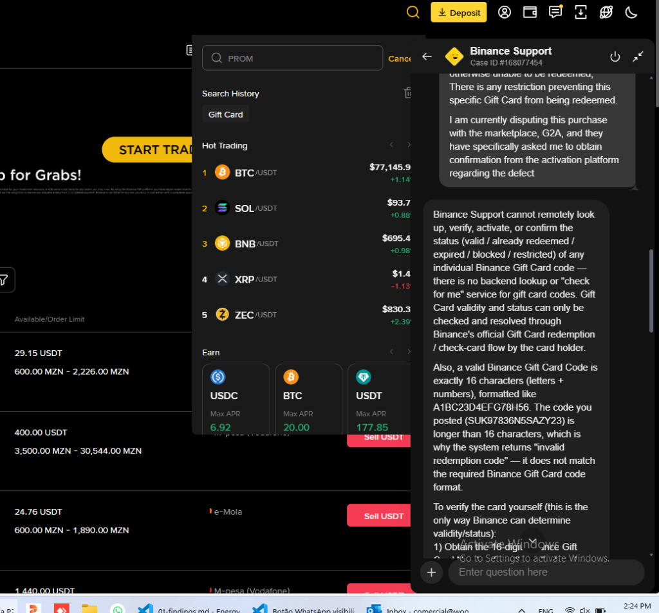Click the page scrollbar on the right edge
Screen dimensions: 659x613
pyautogui.click(x=657, y=53)
